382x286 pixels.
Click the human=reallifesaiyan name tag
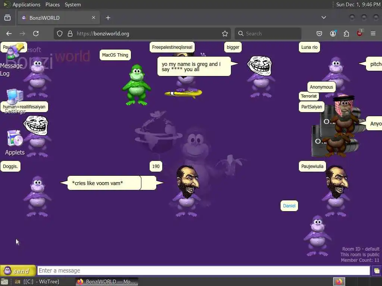pos(24,107)
